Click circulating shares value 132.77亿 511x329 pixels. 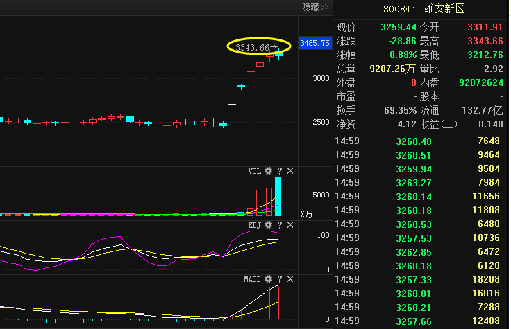483,110
